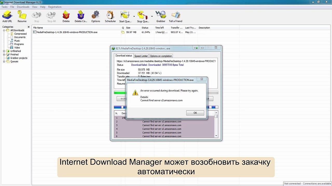Sort by the Time left column header
The width and height of the screenshot is (332, 186).
(160, 28)
